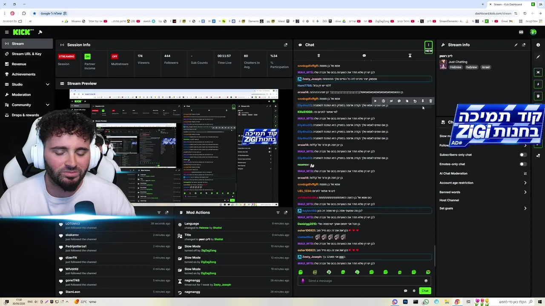Viewport: 545px width, 306px height.
Task: Click the undo arrow icon in message toolbar
Action: (415, 101)
